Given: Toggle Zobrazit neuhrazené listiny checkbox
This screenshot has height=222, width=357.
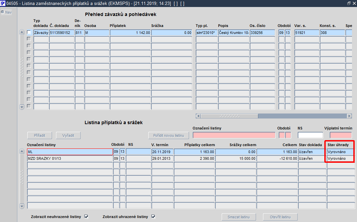Looking at the screenshot, I should pyautogui.click(x=86, y=217).
